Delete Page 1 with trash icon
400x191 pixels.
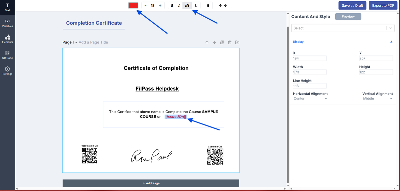(x=229, y=42)
